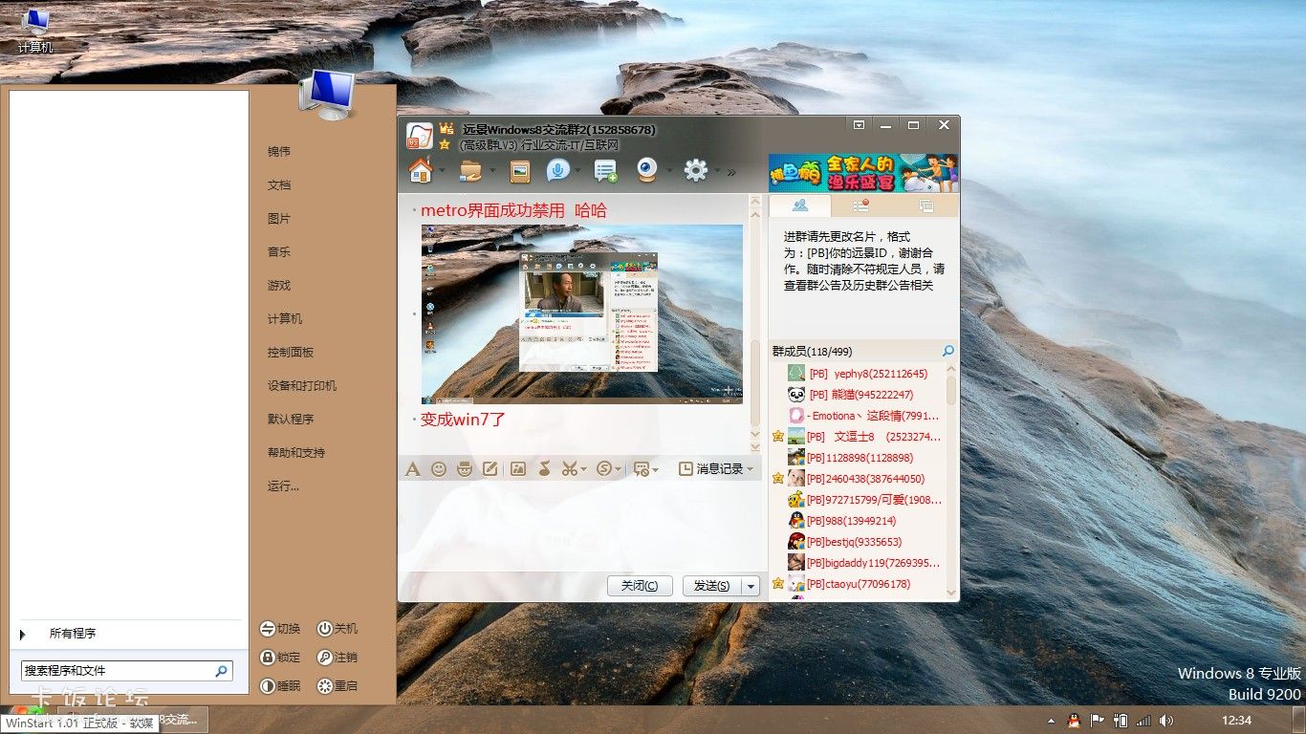Viewport: 1306px width, 734px height.
Task: Open the group photo album icon
Action: (x=519, y=171)
